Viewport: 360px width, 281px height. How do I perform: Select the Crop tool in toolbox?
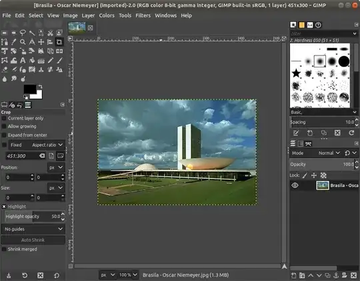(x=59, y=42)
